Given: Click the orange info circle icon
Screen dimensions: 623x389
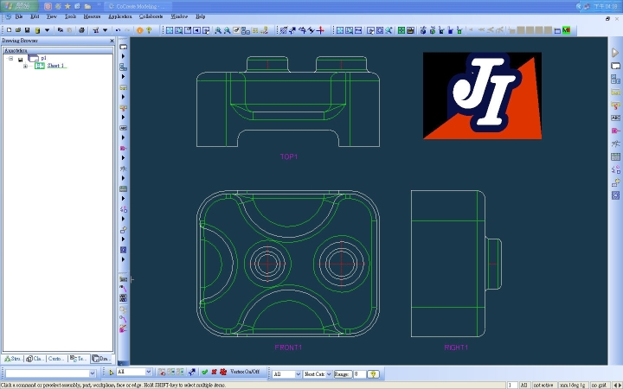Looking at the screenshot, I should tap(140, 30).
